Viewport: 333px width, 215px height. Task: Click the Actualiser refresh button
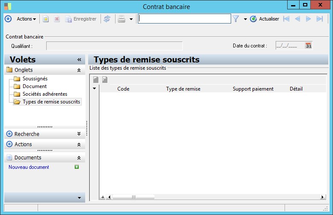[265, 19]
